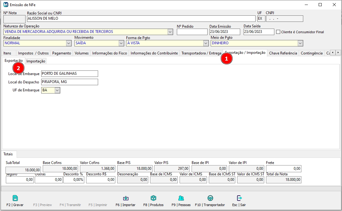Click the Nº Pedido input field
Image resolution: width=342 pixels, height=211 pixels.
pyautogui.click(x=192, y=32)
